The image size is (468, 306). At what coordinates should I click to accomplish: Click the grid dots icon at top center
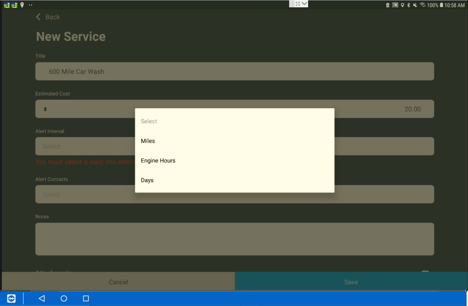click(292, 4)
